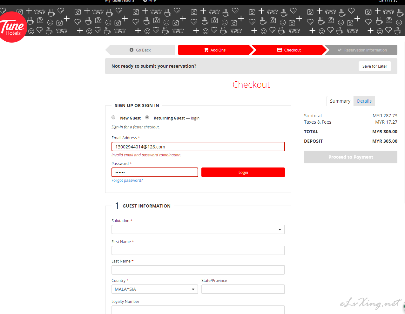Viewport: 405px width, 314px height.
Task: Click the Checkout page heading
Action: click(x=251, y=85)
